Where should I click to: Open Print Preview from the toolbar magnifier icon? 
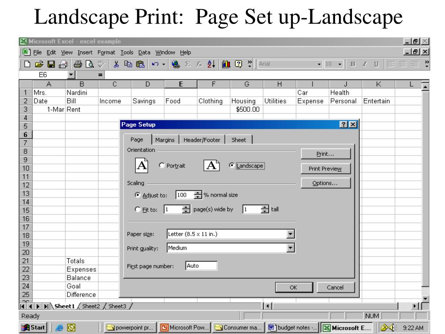coord(90,64)
